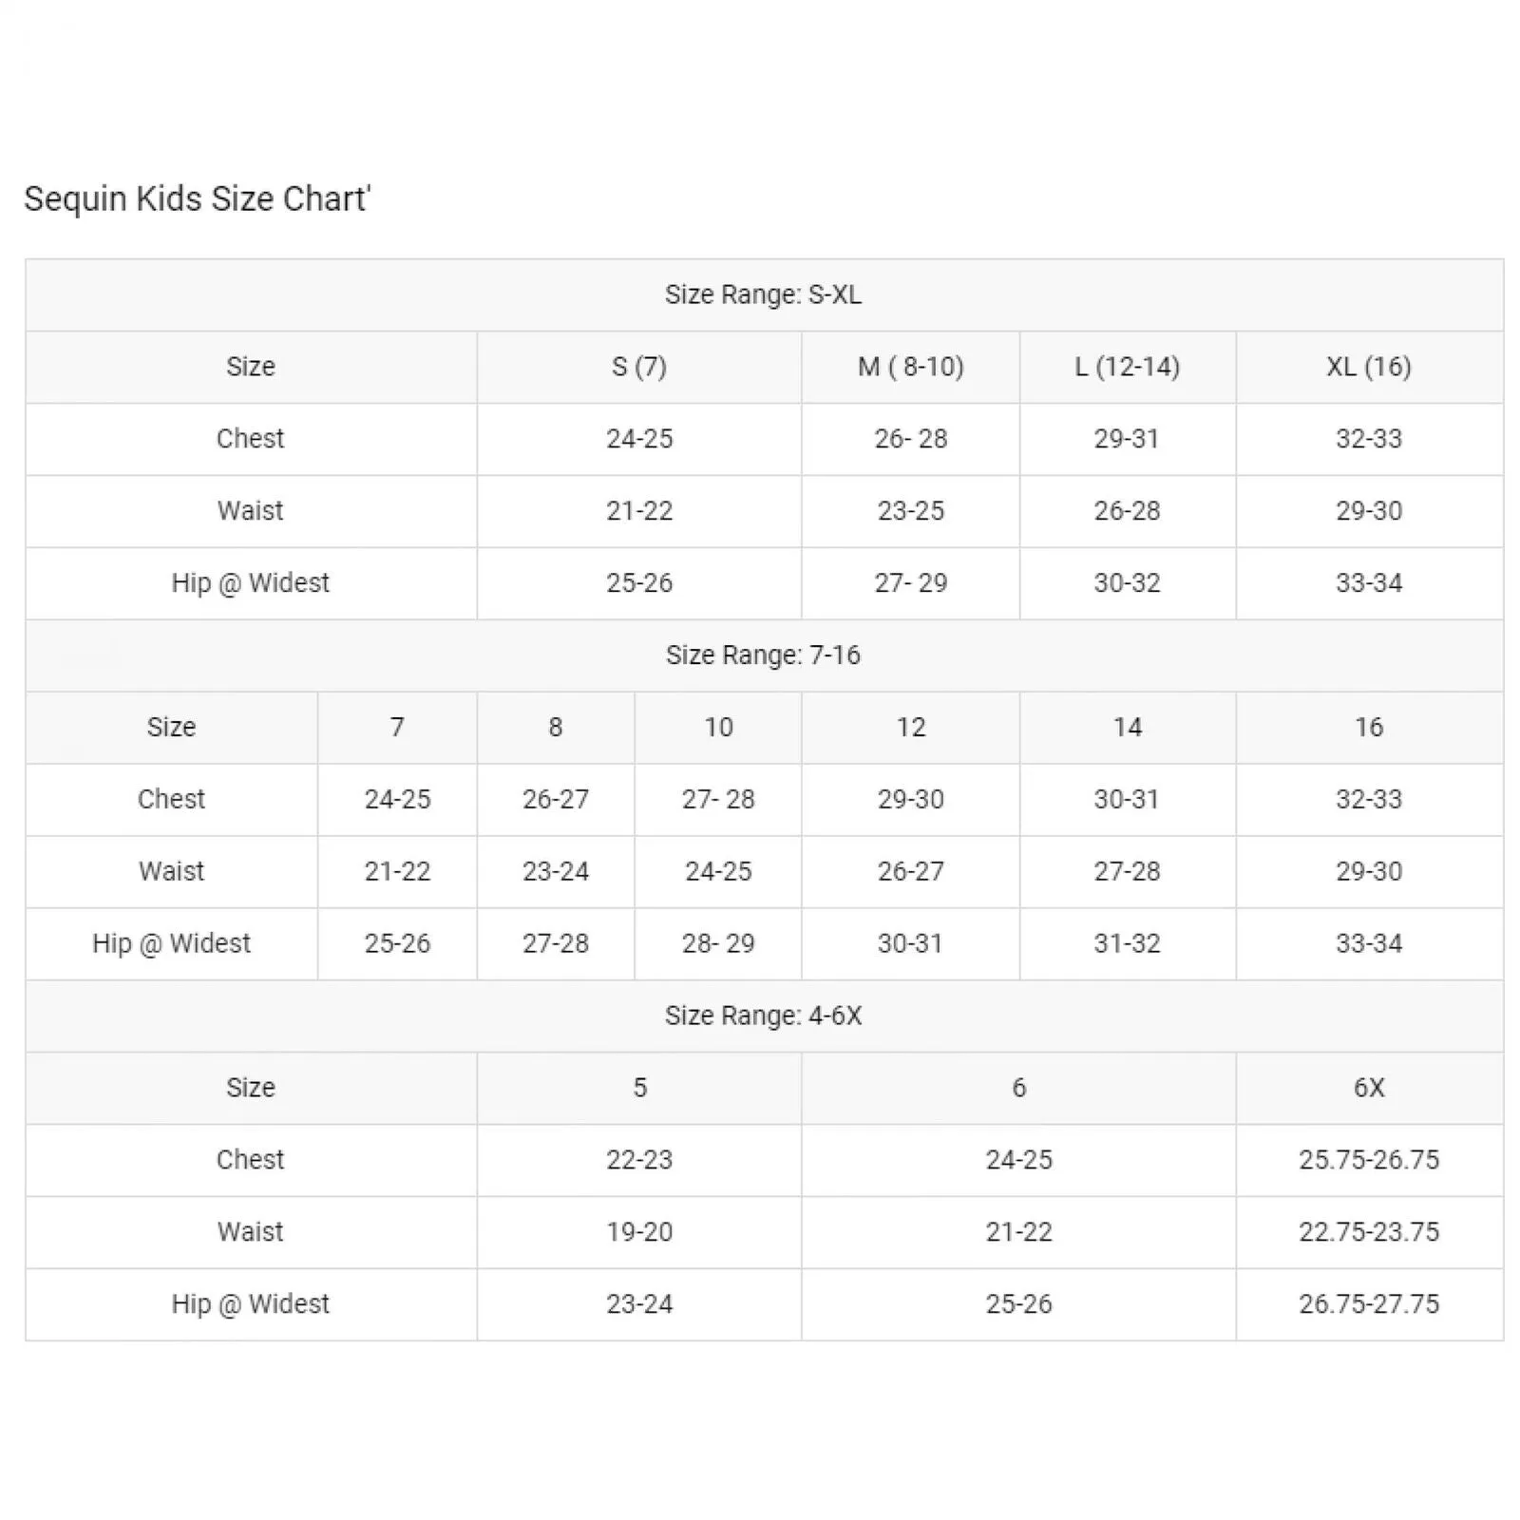Click the 28- 29 hip cell for size 10
The image size is (1520, 1520).
pyautogui.click(x=718, y=943)
